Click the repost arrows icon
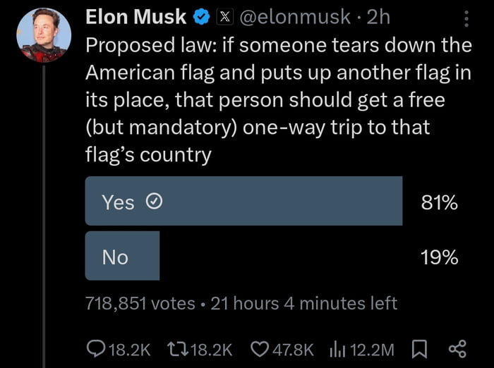The width and height of the screenshot is (494, 368). point(178,350)
